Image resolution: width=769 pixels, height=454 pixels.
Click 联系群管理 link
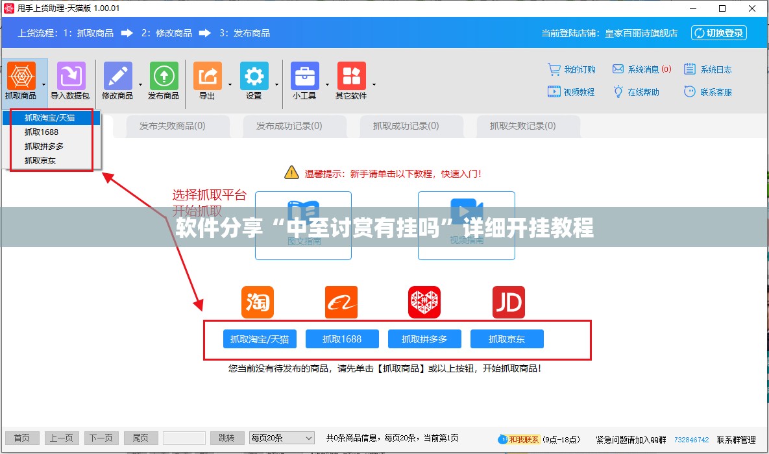pyautogui.click(x=736, y=440)
